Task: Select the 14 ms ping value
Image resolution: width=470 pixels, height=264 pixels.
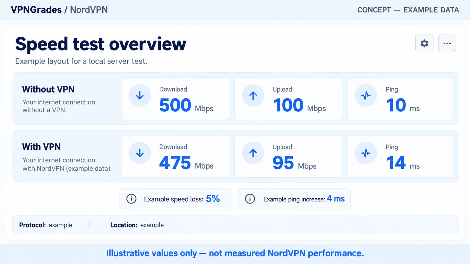Action: (x=403, y=163)
